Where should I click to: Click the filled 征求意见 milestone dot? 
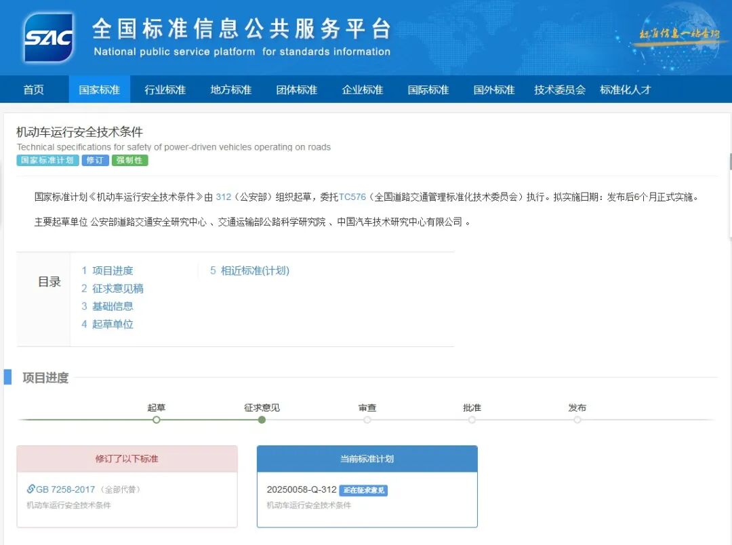[x=262, y=420]
